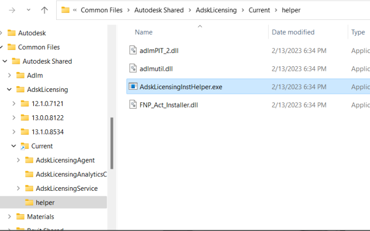Click 13.1.0.8534 folder icon
The image size is (370, 231).
click(x=25, y=132)
